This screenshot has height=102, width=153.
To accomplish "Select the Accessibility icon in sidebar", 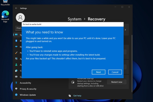I will pyautogui.click(x=16, y=83).
